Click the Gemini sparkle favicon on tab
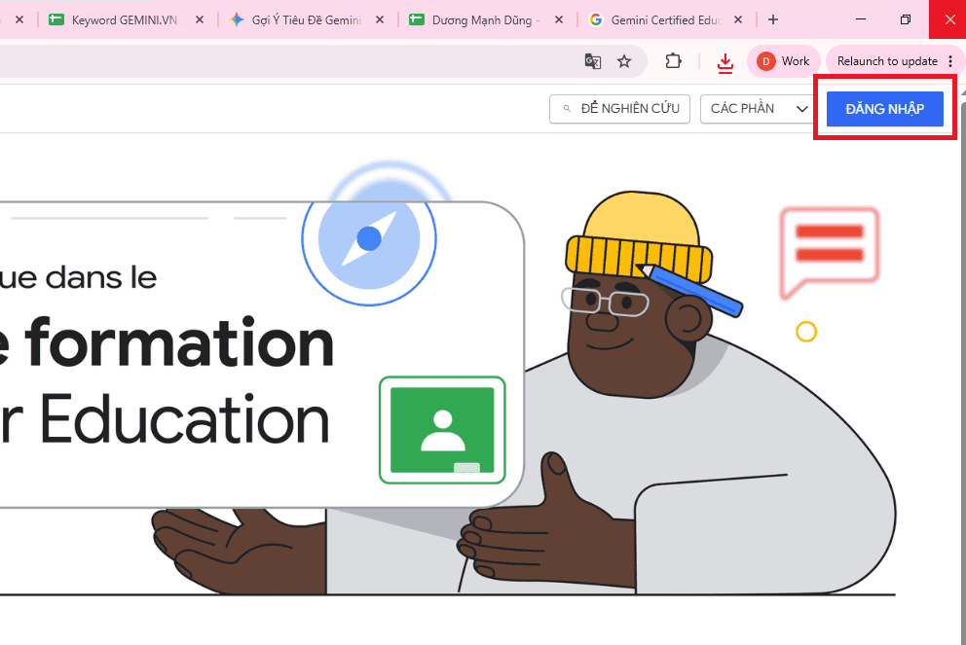 click(x=237, y=19)
